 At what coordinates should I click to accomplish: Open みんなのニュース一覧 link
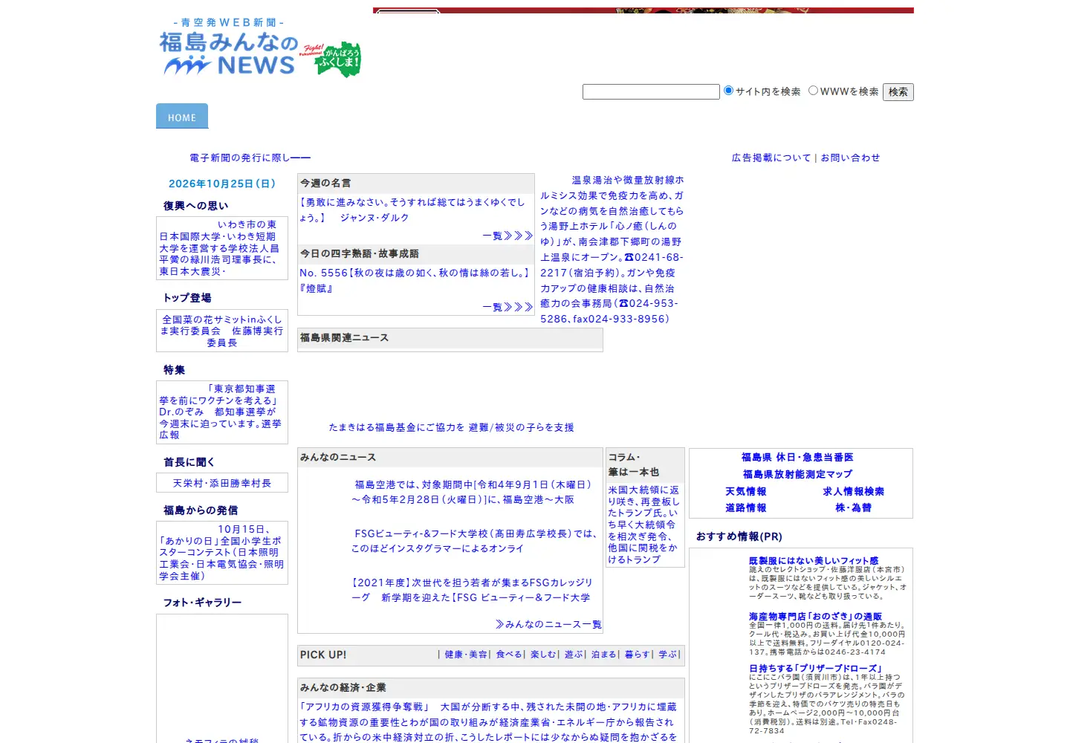548,625
